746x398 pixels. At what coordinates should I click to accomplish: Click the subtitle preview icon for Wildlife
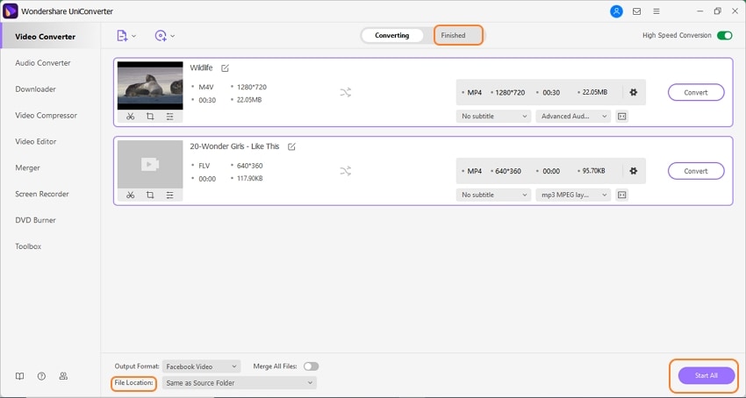coord(622,116)
